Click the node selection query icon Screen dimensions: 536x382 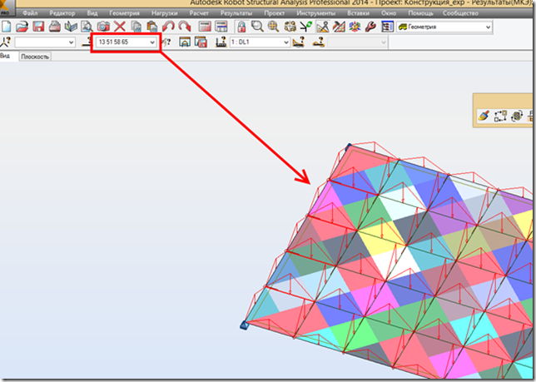6,42
